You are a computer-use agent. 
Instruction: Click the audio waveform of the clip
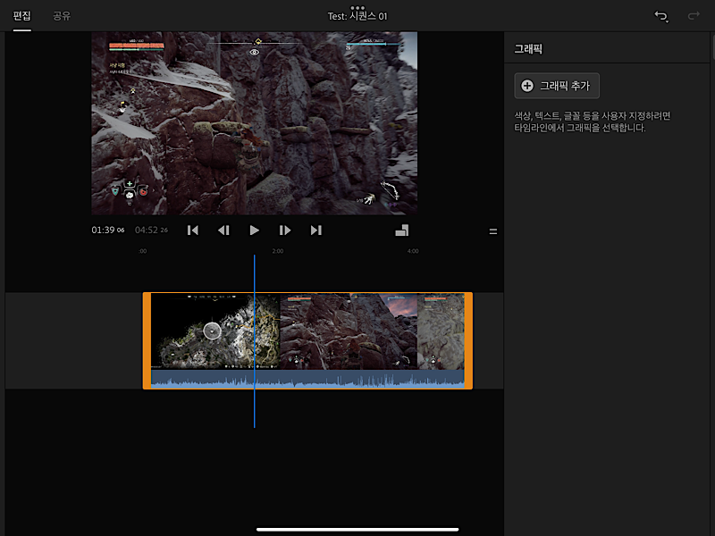[307, 379]
